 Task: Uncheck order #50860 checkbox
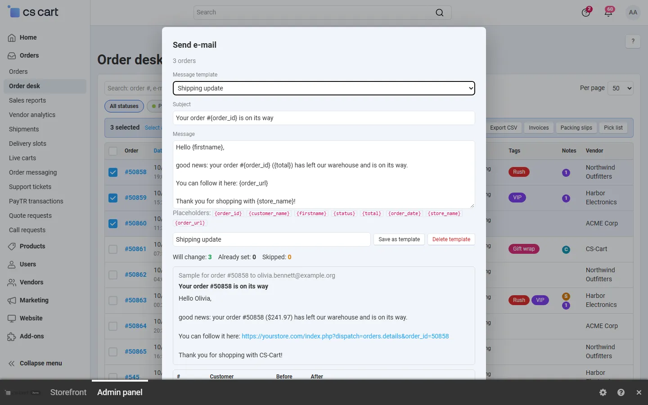click(x=113, y=224)
